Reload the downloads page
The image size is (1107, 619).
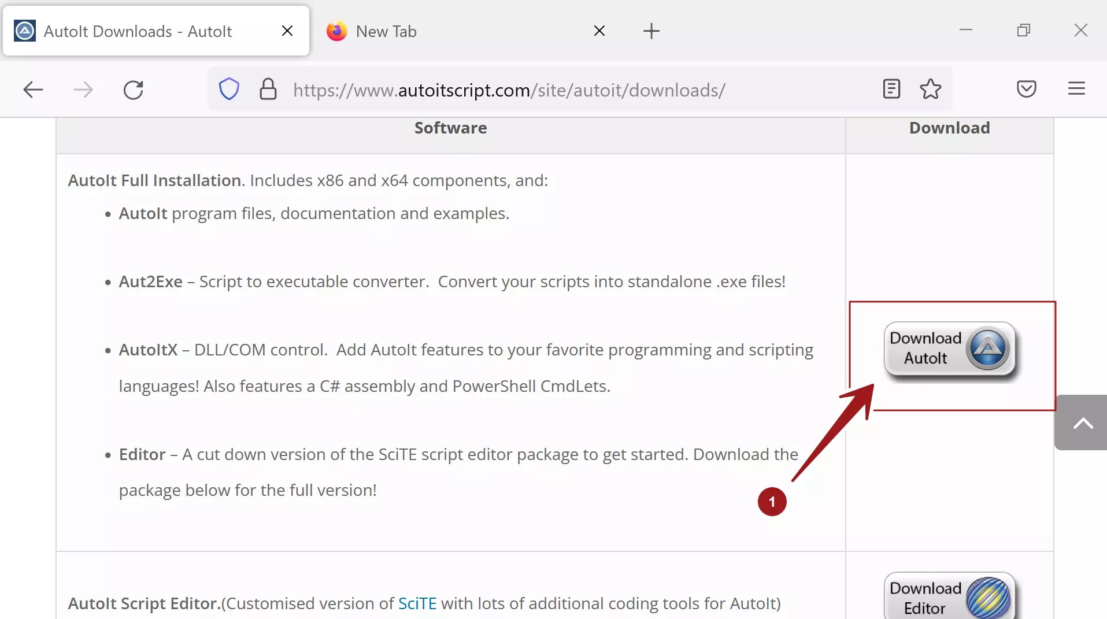pyautogui.click(x=134, y=90)
